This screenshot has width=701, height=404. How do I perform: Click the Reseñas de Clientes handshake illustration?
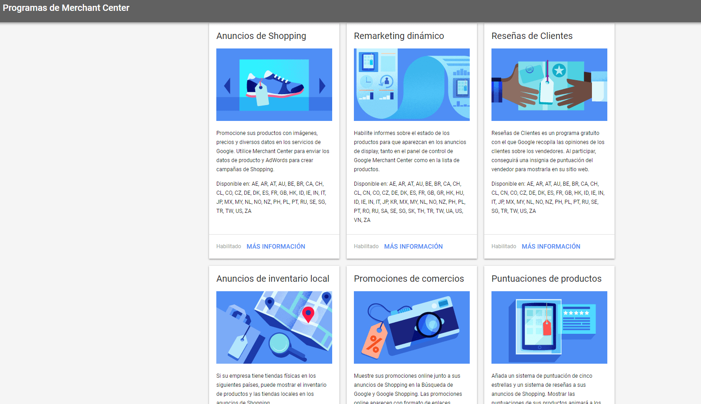click(549, 85)
